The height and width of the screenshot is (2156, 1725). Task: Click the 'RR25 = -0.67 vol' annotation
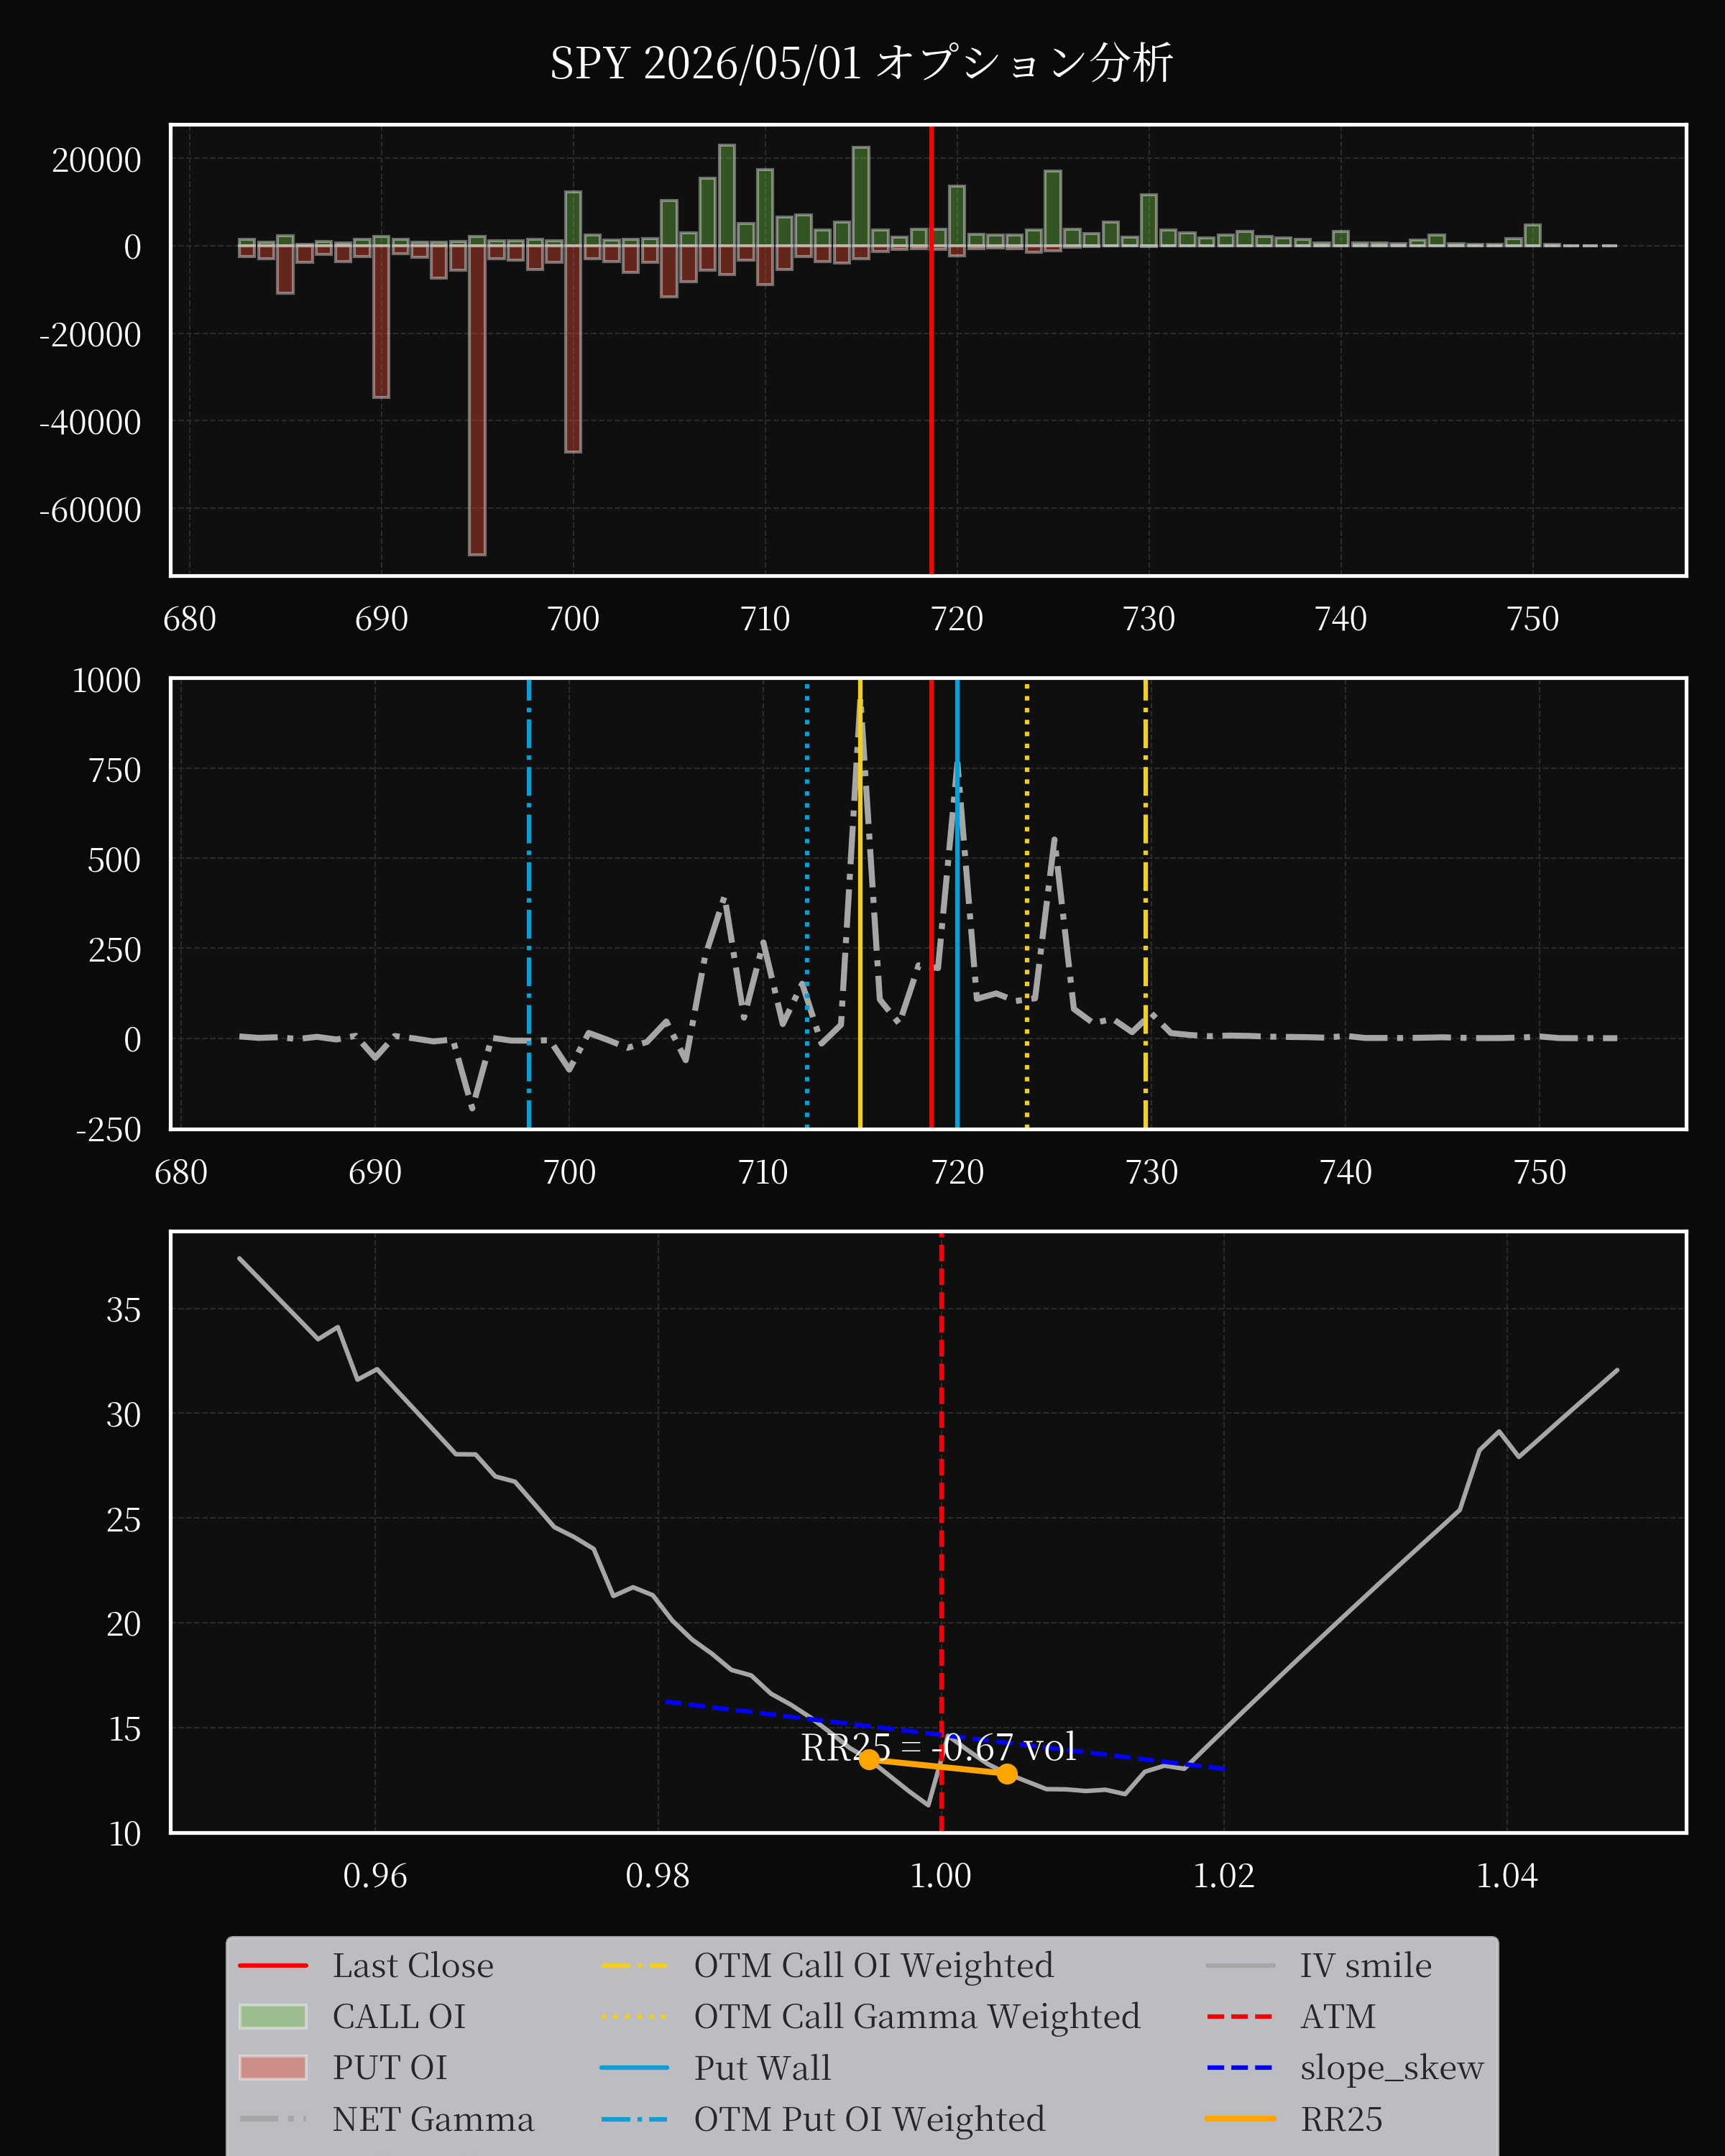pos(938,1747)
